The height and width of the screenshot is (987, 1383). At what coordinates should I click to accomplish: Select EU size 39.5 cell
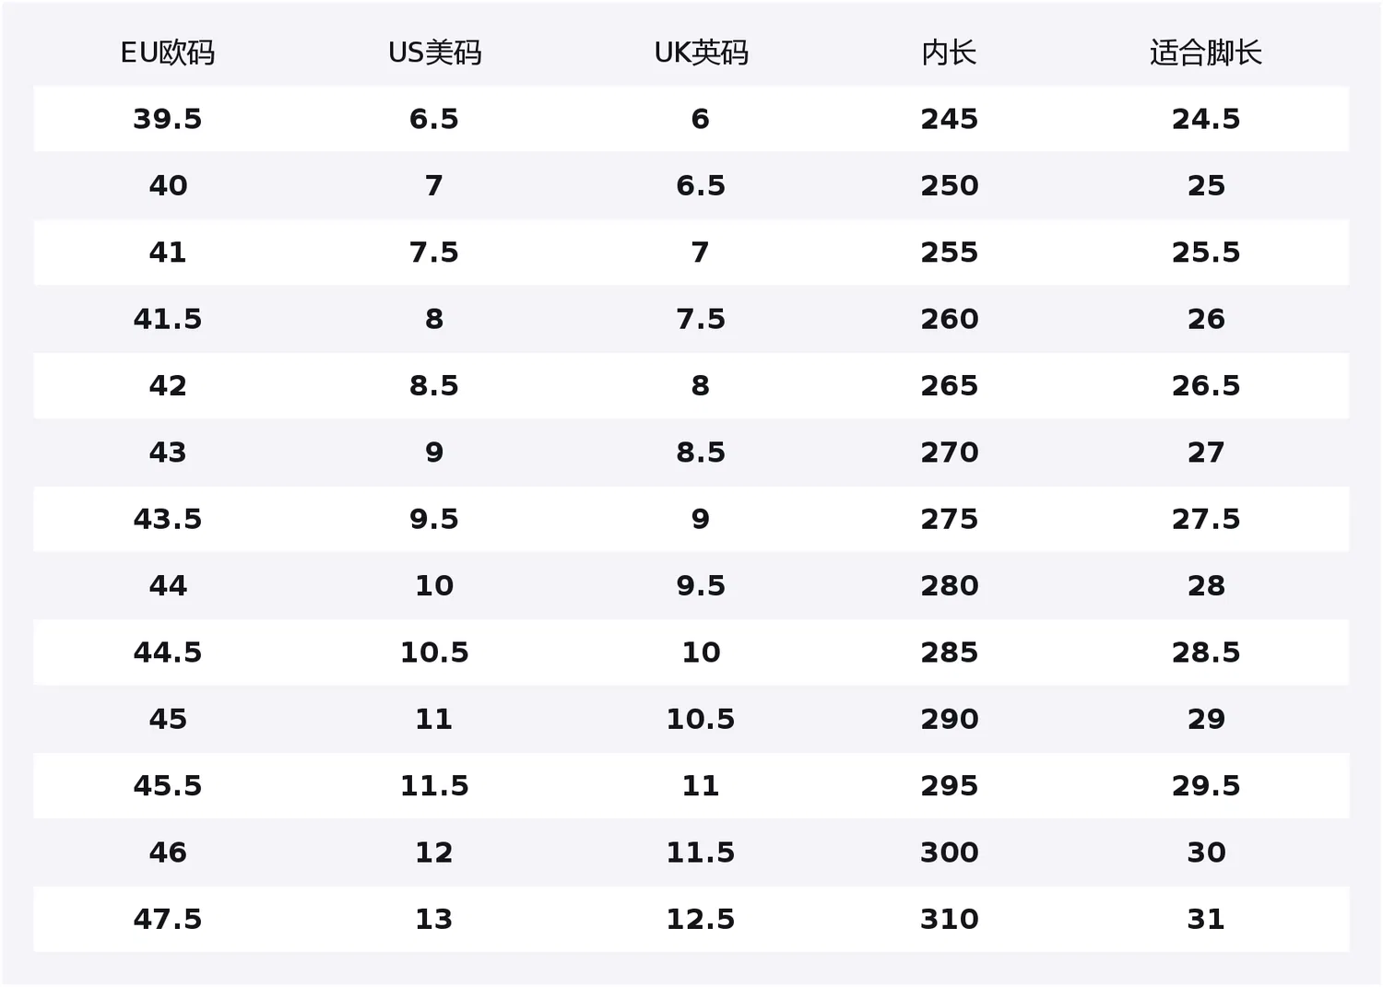(x=168, y=119)
